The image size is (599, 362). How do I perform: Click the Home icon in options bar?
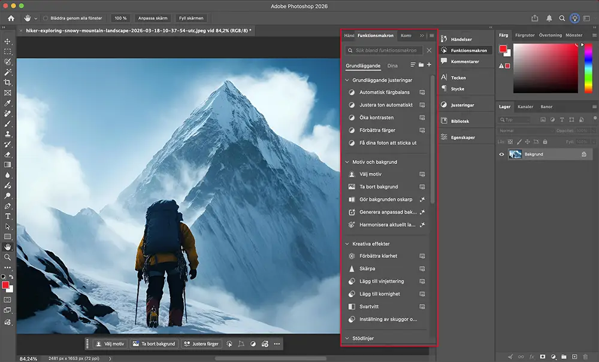tap(11, 18)
